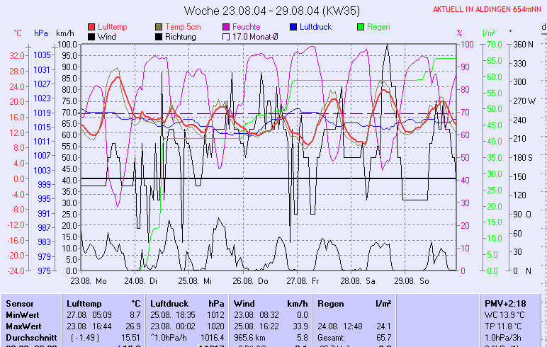Click the °C axis unit label
The image size is (547, 347).
18,33
